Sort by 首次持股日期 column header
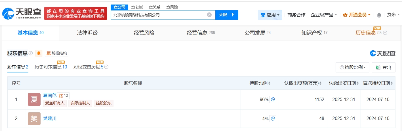 coord(378,83)
